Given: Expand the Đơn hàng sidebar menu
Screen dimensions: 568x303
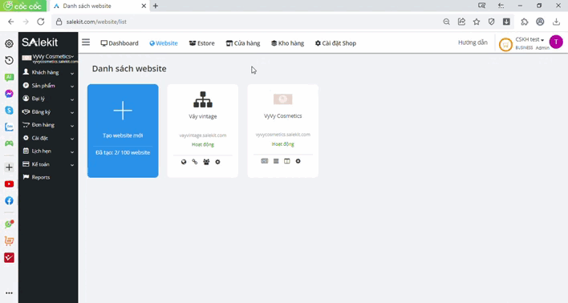Looking at the screenshot, I should [48, 125].
